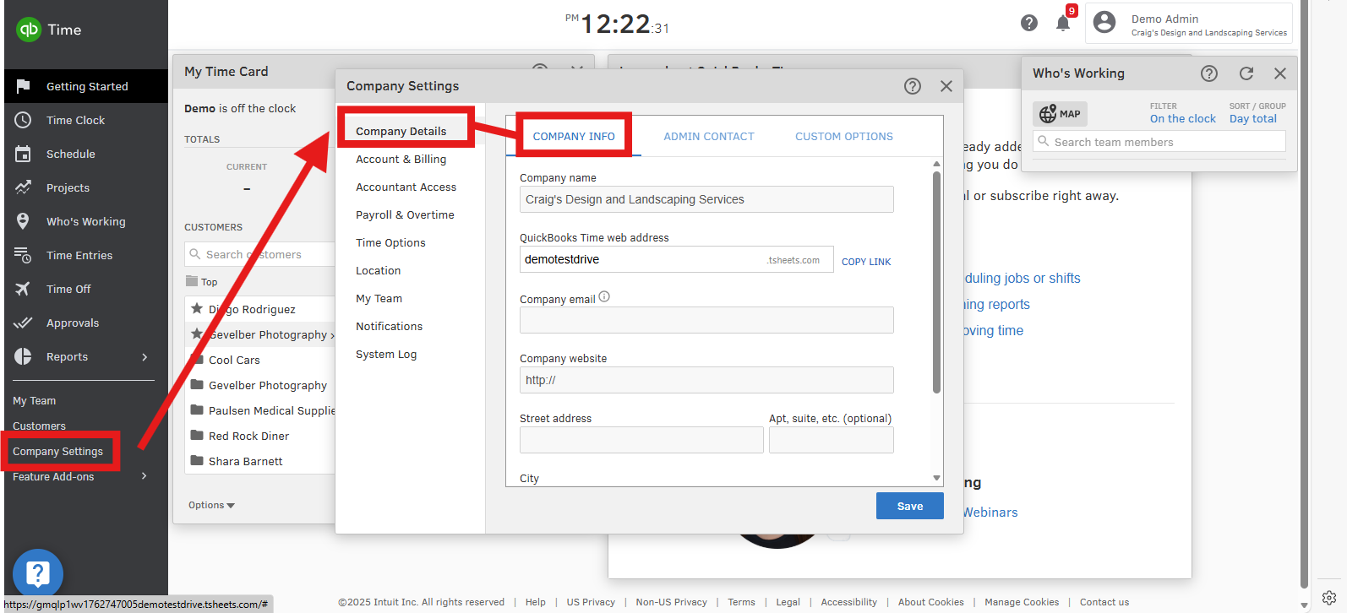Viewport: 1347px width, 613px height.
Task: Select Payroll & Overtime settings section
Action: click(405, 214)
